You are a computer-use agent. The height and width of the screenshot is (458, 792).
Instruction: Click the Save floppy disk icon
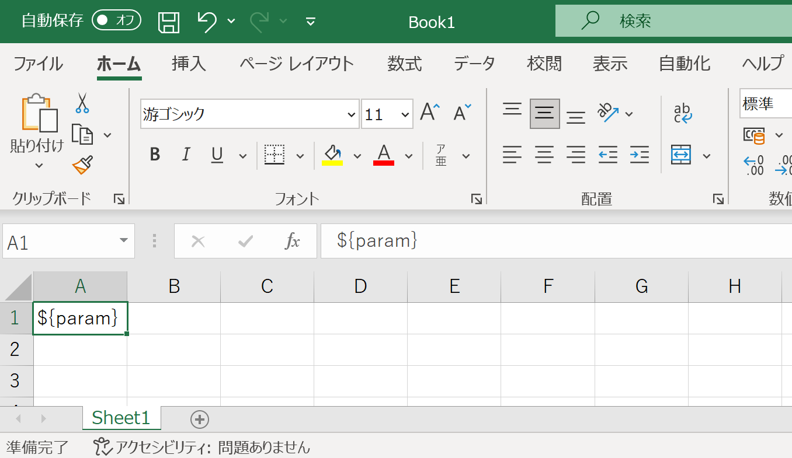tap(169, 22)
